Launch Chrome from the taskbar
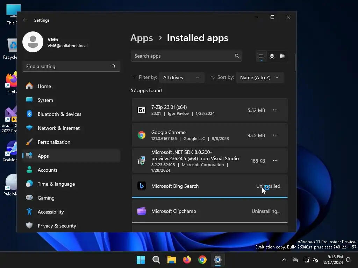The width and height of the screenshot is (358, 268). point(202,260)
